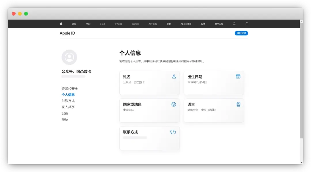The image size is (311, 172).
Task: Select iPhone in the navigation bar
Action: pos(118,24)
